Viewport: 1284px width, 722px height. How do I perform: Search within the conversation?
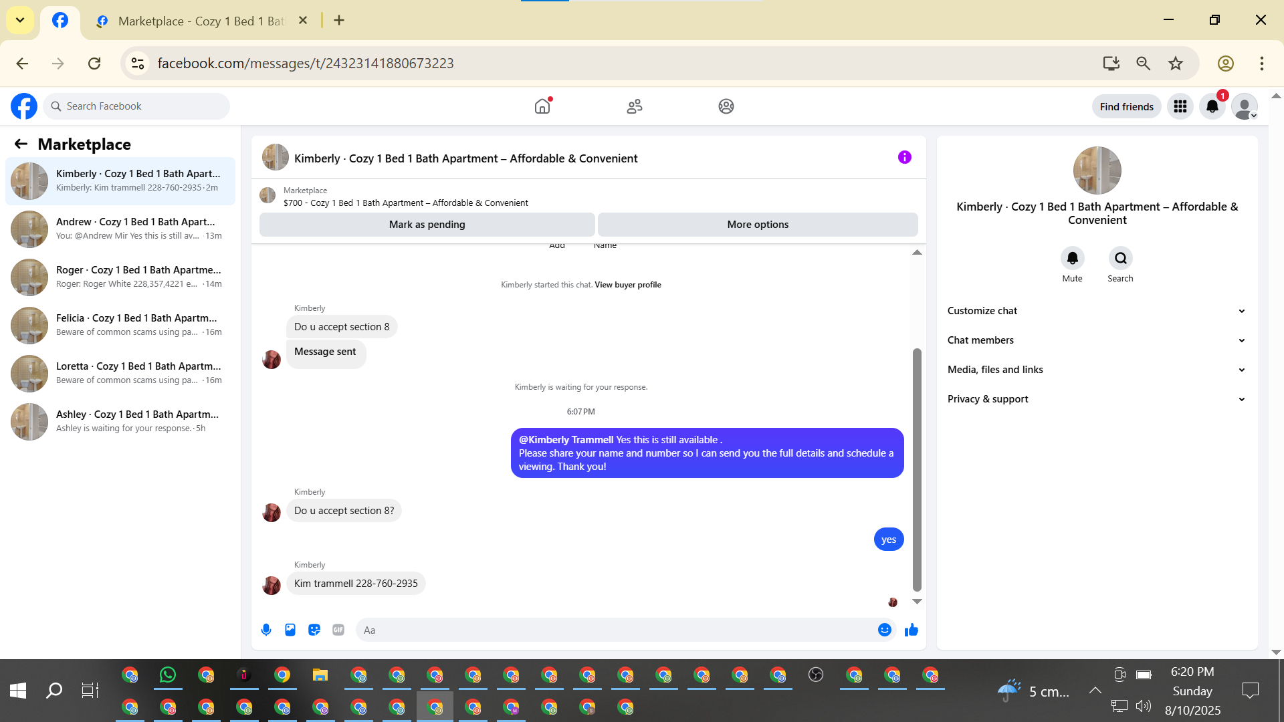(1120, 258)
